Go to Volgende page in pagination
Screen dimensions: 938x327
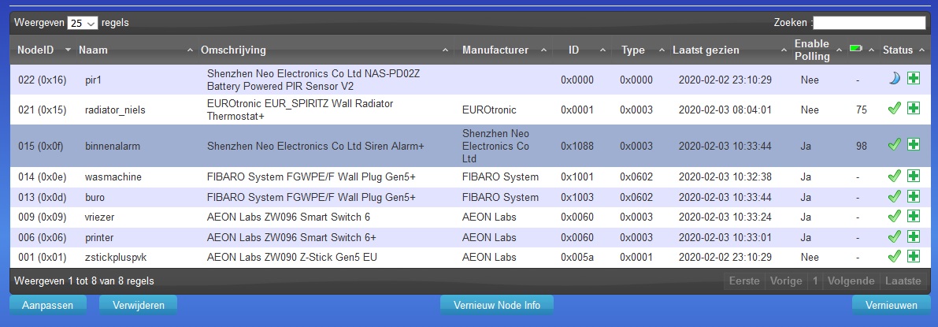(852, 281)
